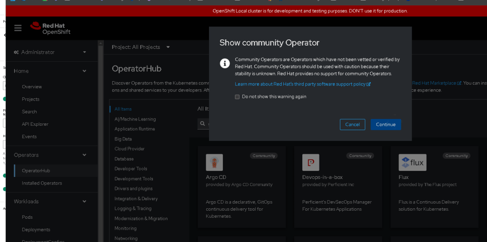Filter by Database category
487x242 pixels.
[124, 159]
